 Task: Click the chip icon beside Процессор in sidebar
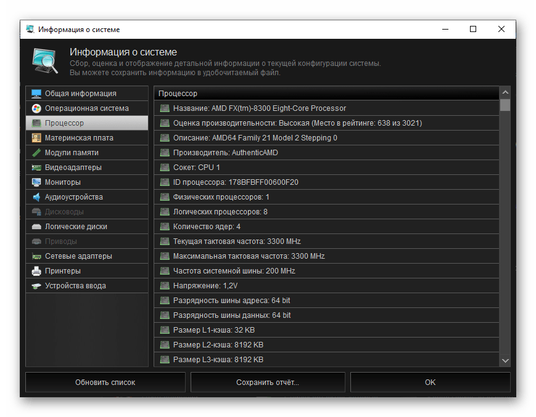36,123
